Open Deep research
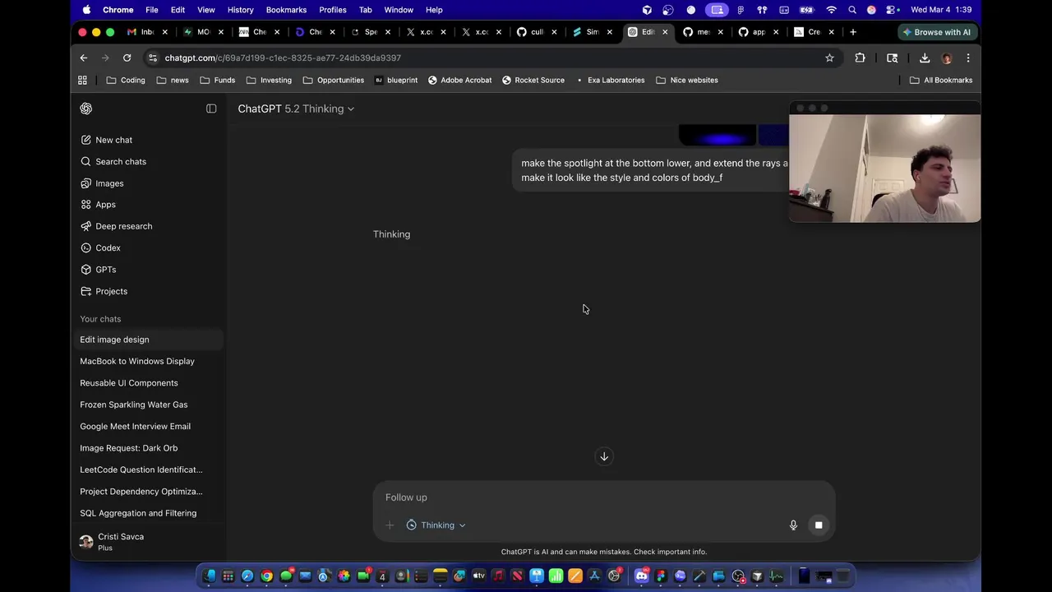The image size is (1052, 592). click(148, 226)
